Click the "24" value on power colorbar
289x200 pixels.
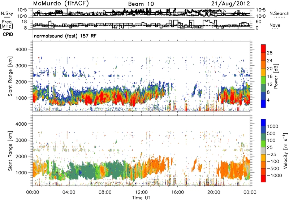pyautogui.click(x=269, y=61)
